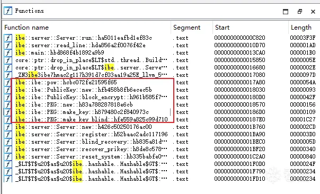Click length value 00000840
This screenshot has height=194, width=320.
tap(303, 156)
